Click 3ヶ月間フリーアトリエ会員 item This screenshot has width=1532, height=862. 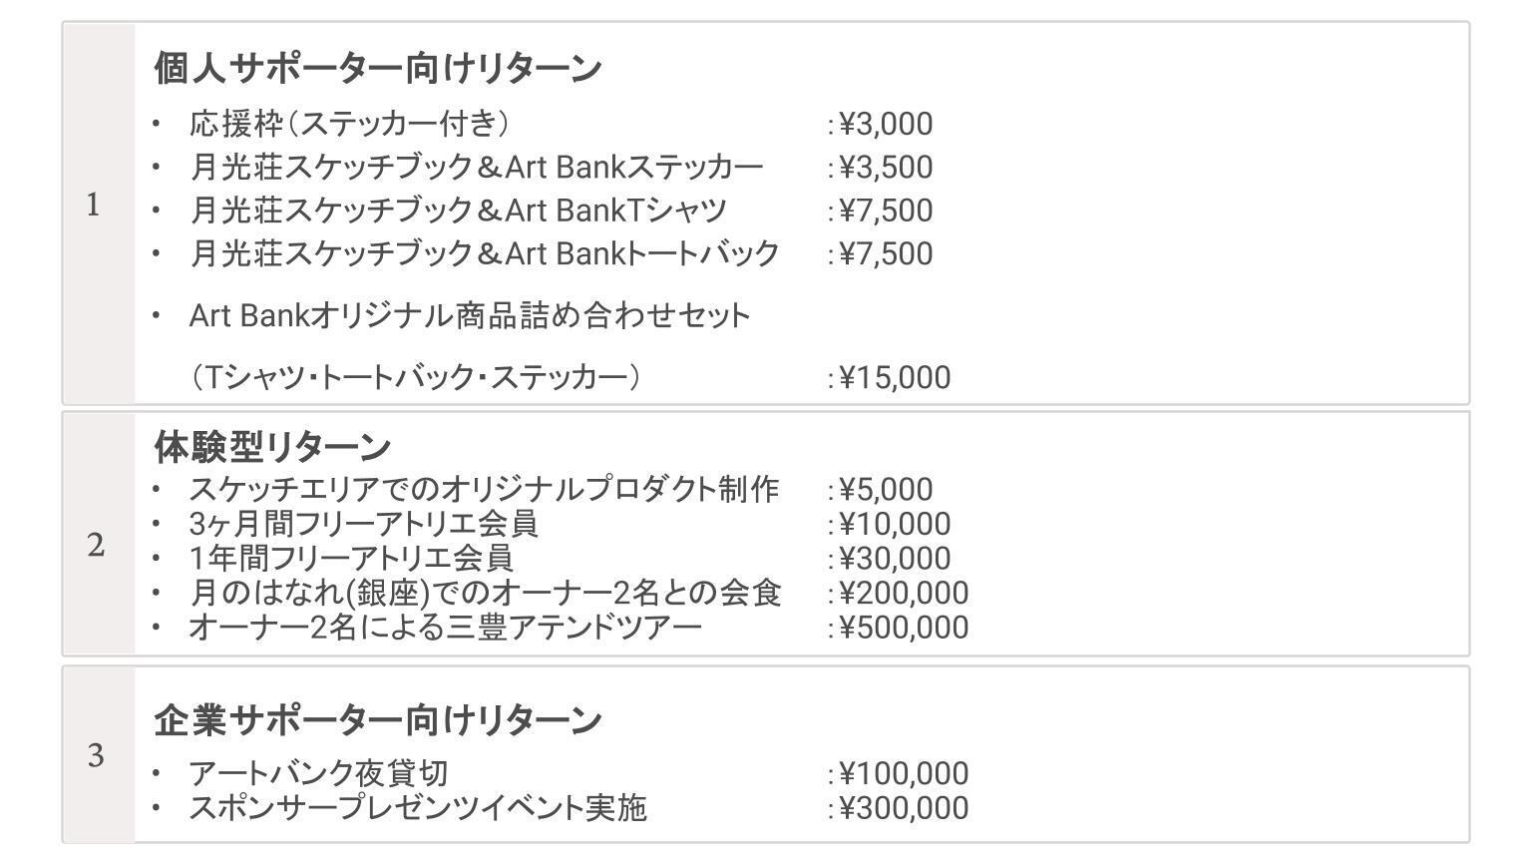tap(363, 524)
